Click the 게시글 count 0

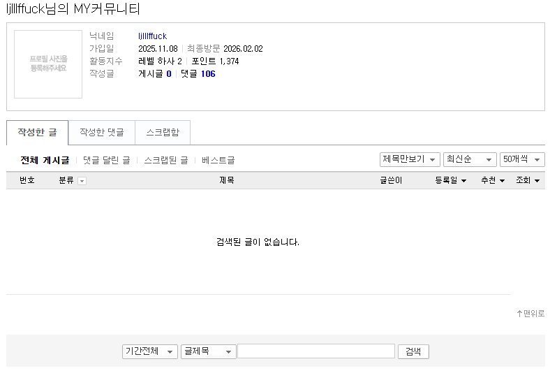[x=169, y=74]
